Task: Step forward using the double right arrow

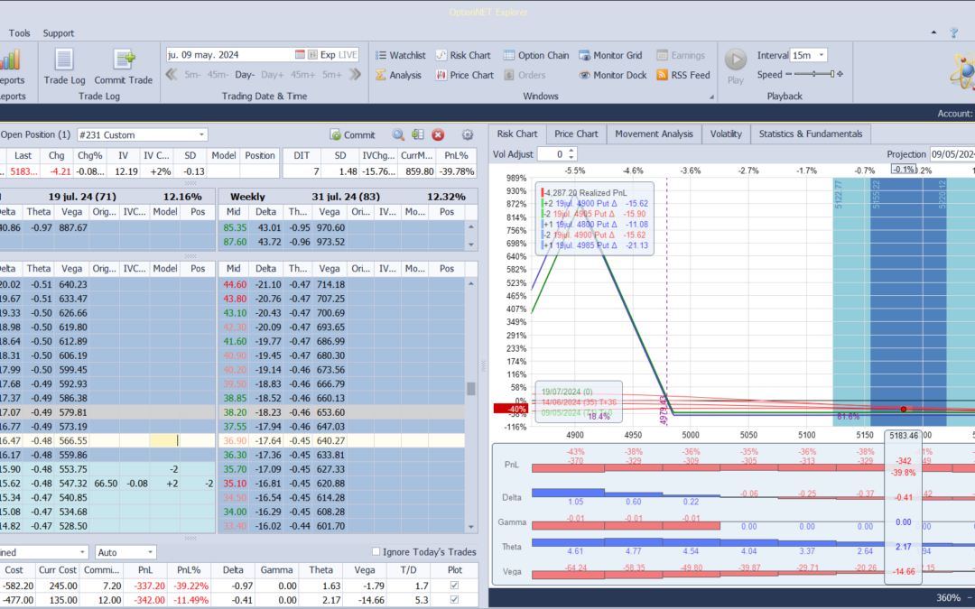Action: [x=355, y=75]
